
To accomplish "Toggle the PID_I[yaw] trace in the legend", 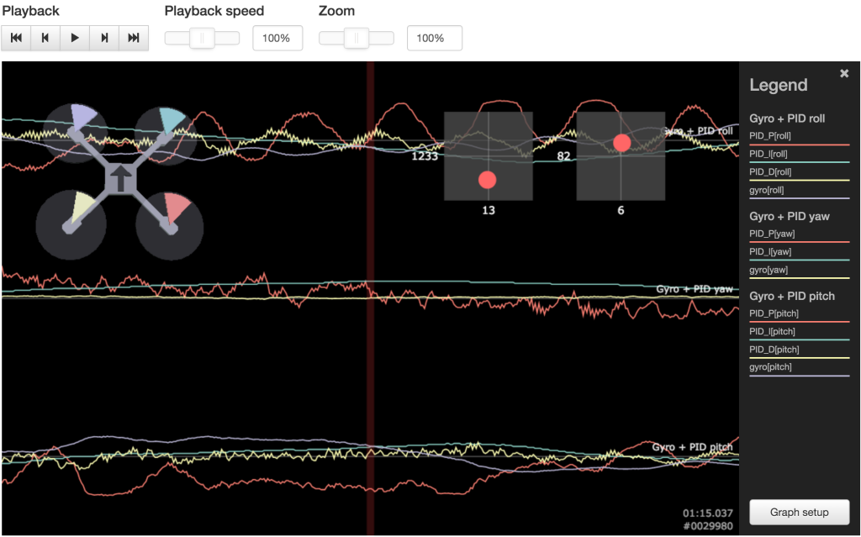I will coord(770,250).
